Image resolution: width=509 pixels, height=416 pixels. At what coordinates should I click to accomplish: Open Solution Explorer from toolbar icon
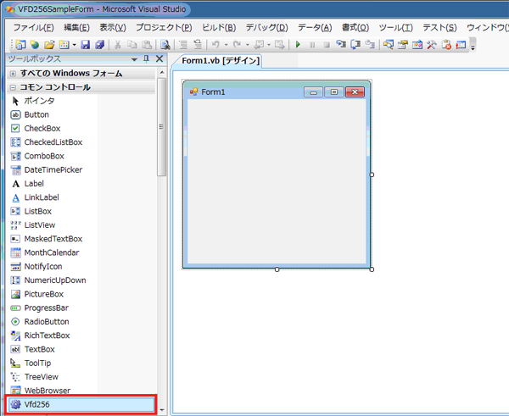[389, 44]
